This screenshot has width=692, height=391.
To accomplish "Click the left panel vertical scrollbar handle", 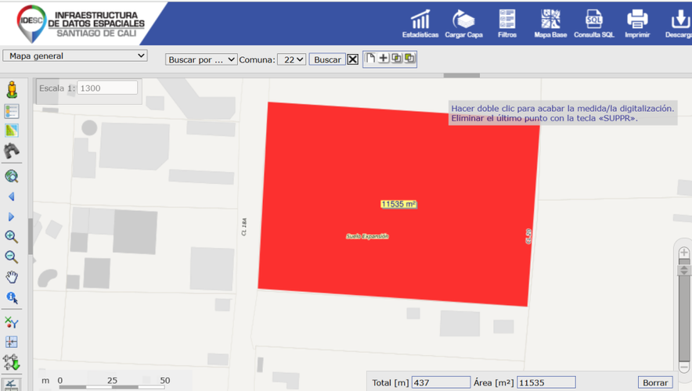I will click(x=30, y=236).
